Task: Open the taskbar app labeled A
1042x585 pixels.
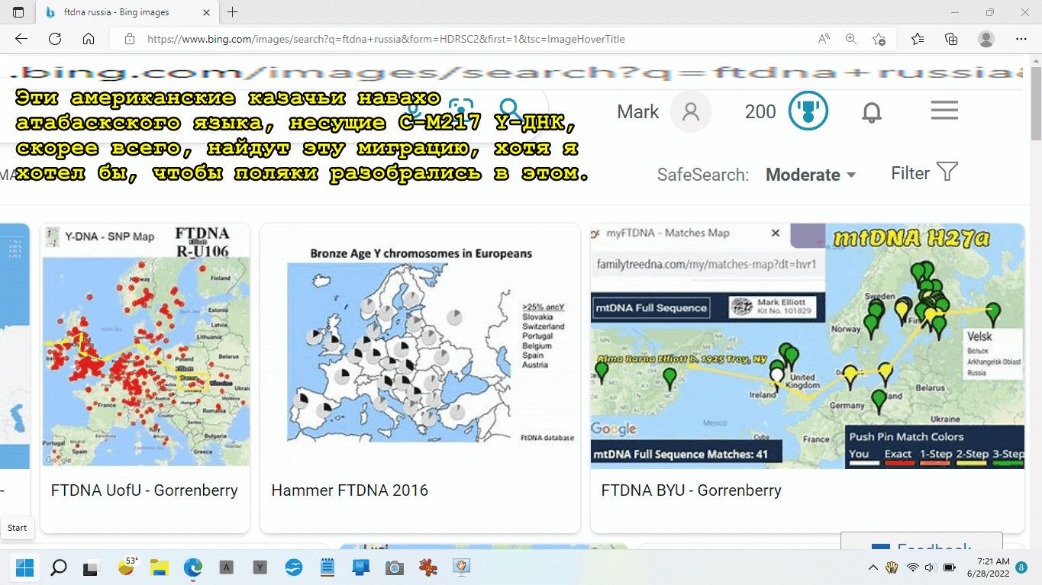Action: [227, 567]
